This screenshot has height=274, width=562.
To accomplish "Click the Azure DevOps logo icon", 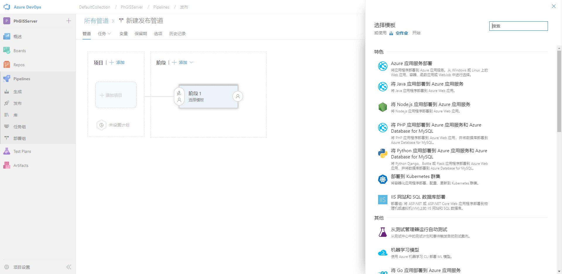I will tap(6, 7).
